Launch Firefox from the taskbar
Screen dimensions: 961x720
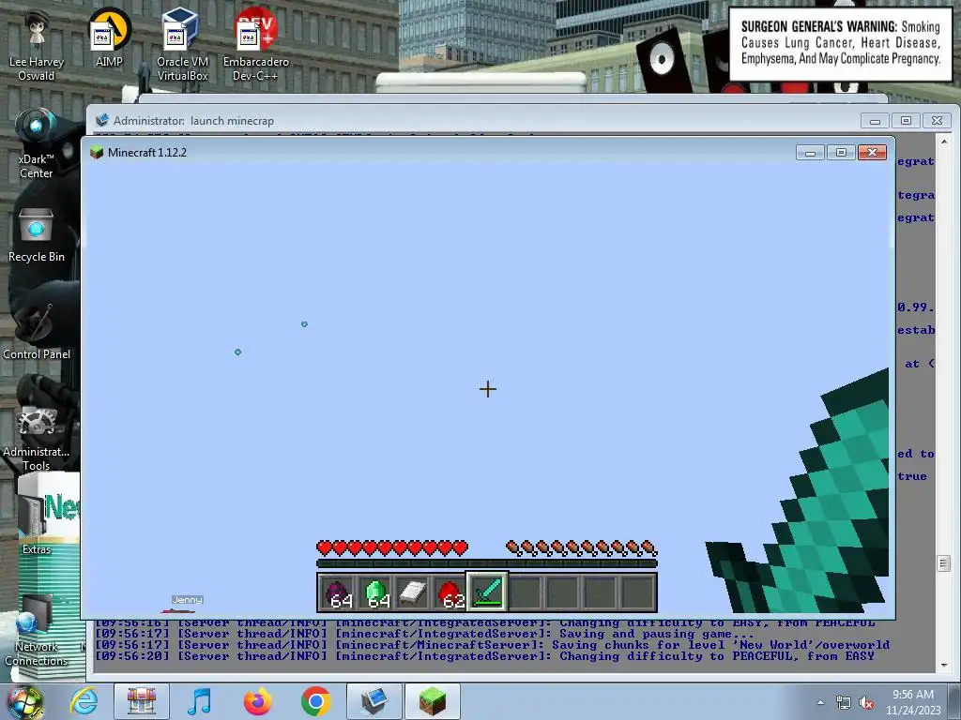(257, 701)
